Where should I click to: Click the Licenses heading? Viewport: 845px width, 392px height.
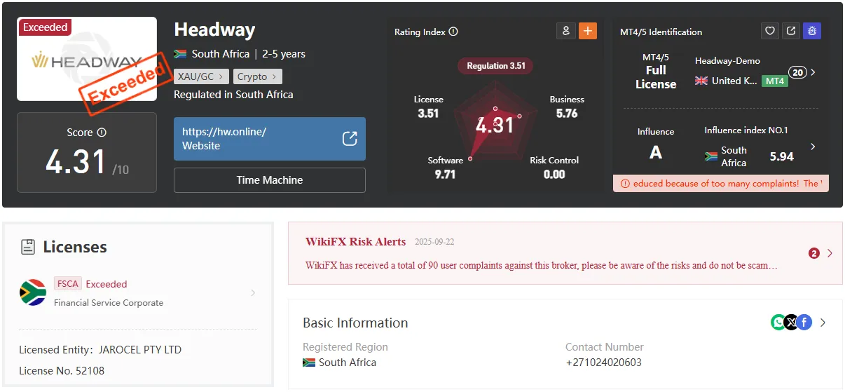(x=75, y=247)
